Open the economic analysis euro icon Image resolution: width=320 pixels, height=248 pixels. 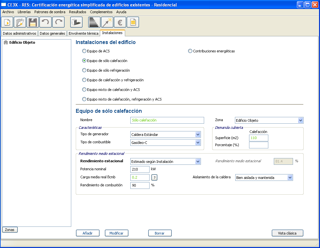(120, 22)
